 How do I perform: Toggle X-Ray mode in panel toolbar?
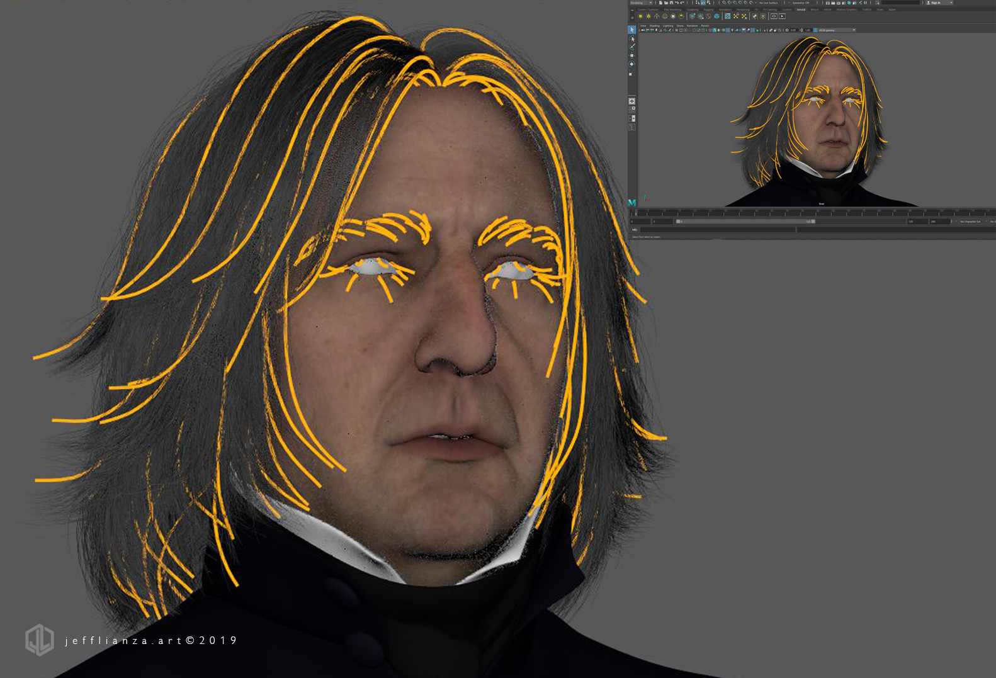771,30
